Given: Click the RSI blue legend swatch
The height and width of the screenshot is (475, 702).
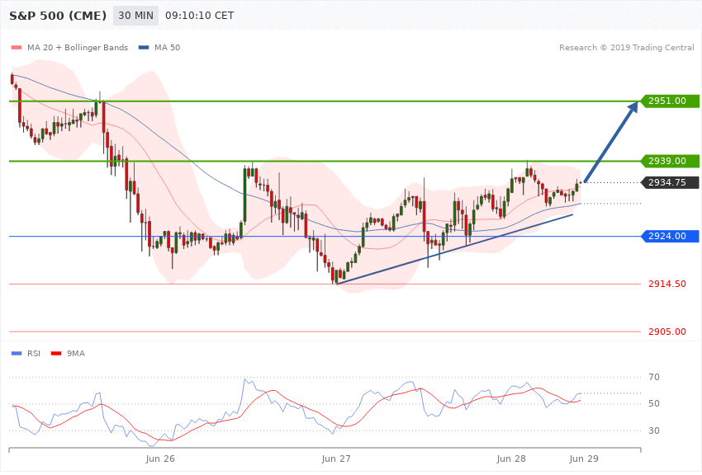Looking at the screenshot, I should click(17, 354).
